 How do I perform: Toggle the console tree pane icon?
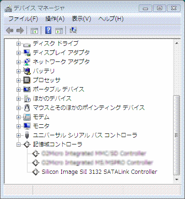click(34, 31)
